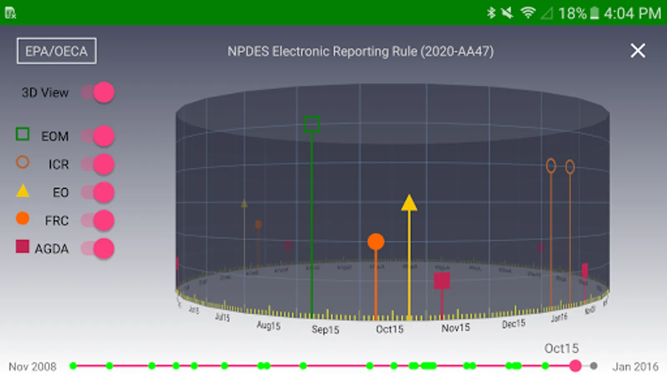667x375 pixels.
Task: Select the green EOM square marker in chart
Action: click(x=312, y=124)
